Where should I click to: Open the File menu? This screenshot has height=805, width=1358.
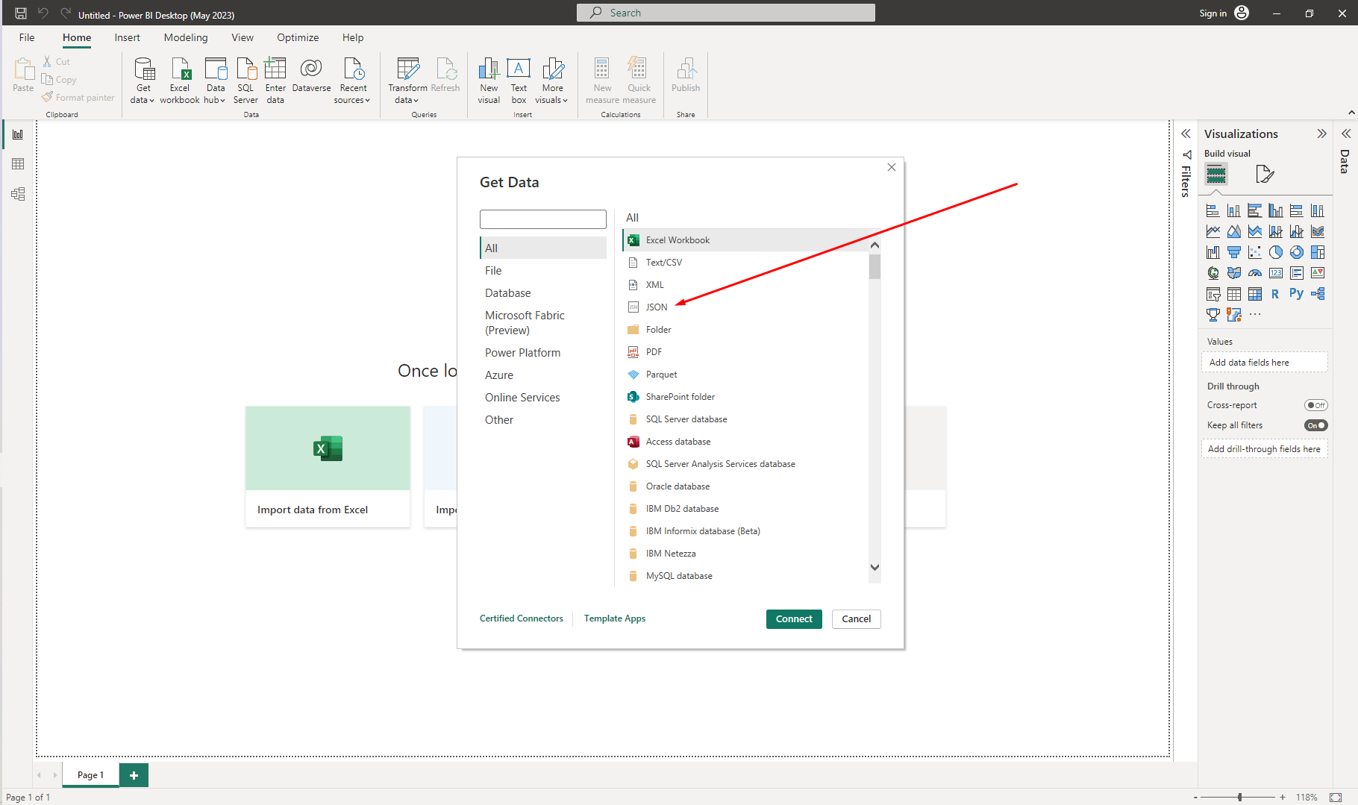point(27,37)
